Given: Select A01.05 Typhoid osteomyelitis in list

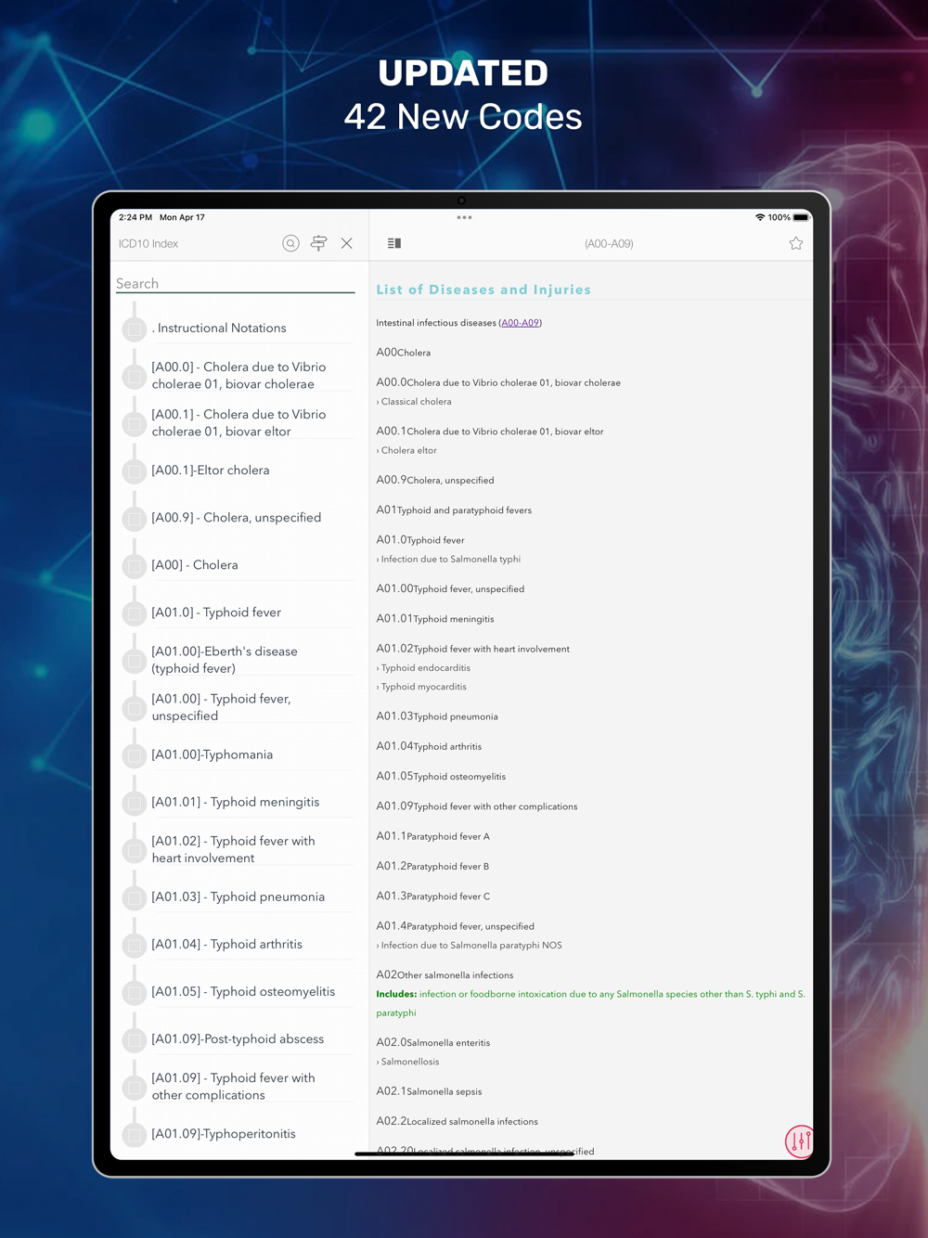Looking at the screenshot, I should click(441, 776).
